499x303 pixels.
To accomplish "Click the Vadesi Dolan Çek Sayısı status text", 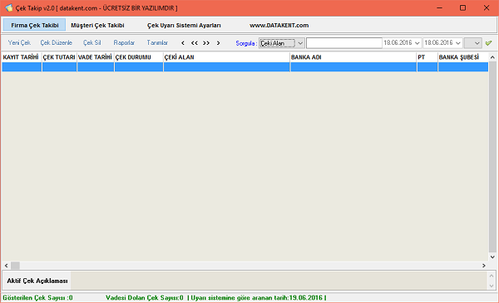I will 145,297.
